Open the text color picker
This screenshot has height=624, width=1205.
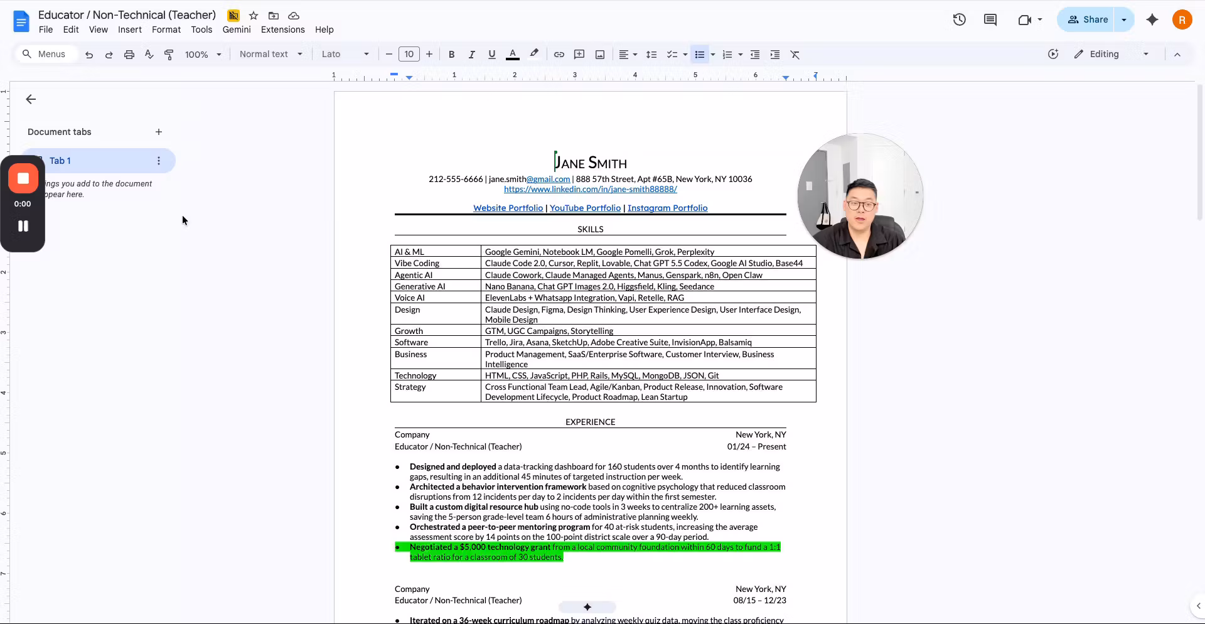513,55
